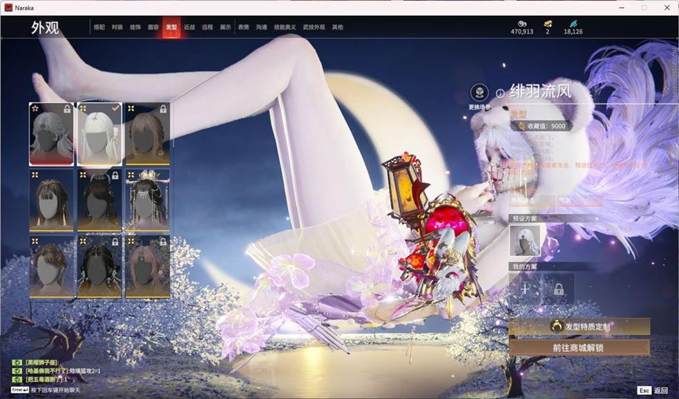Viewport: 679px width, 399px height.
Task: Add a new scheme under 我的方案
Action: (525, 289)
